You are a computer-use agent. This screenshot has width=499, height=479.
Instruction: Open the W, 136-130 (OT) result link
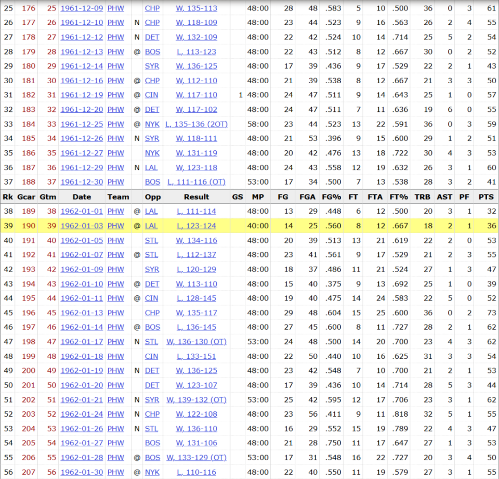(x=196, y=342)
